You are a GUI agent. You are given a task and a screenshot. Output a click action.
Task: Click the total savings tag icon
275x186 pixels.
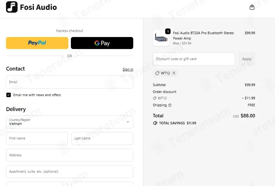(x=155, y=123)
